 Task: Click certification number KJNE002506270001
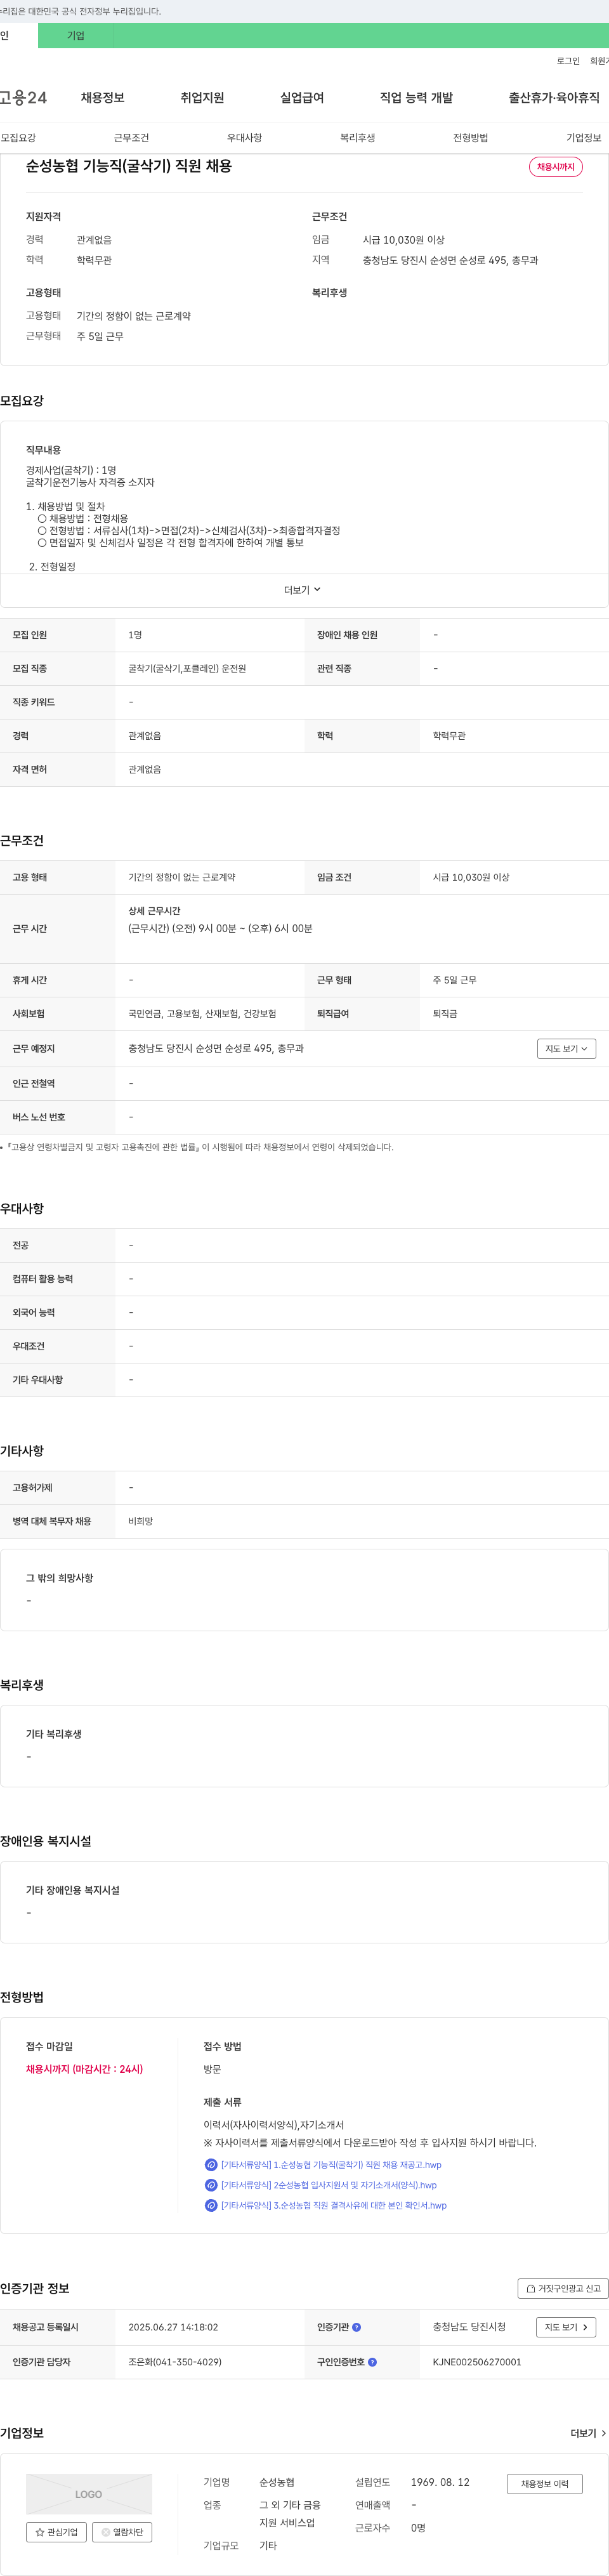point(477,2362)
